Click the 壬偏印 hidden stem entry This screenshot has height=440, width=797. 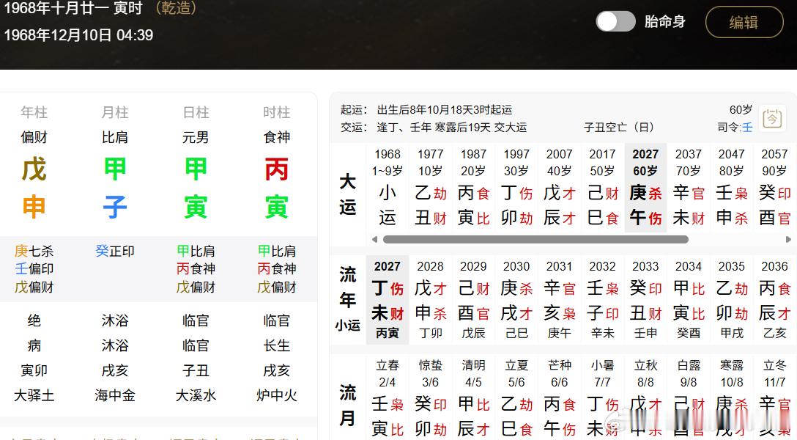pos(34,269)
